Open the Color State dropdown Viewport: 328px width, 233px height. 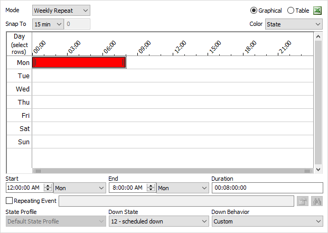pyautogui.click(x=293, y=24)
